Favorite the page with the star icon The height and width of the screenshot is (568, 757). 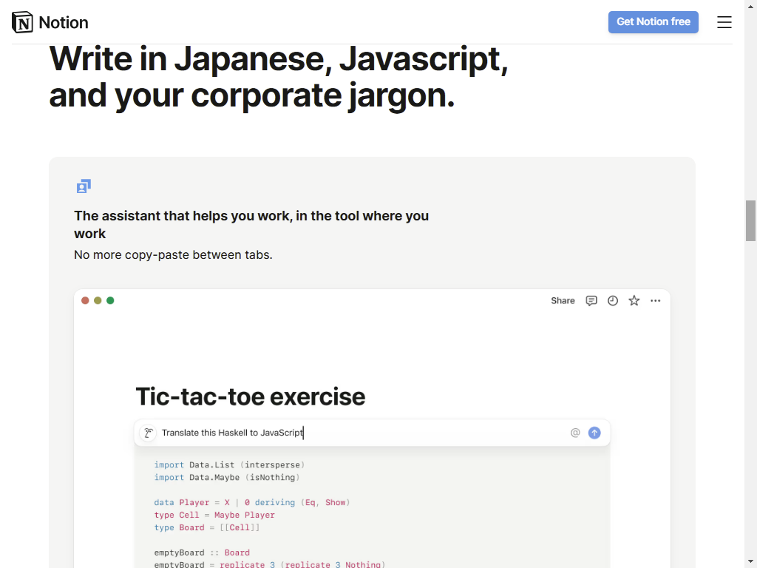click(x=634, y=300)
